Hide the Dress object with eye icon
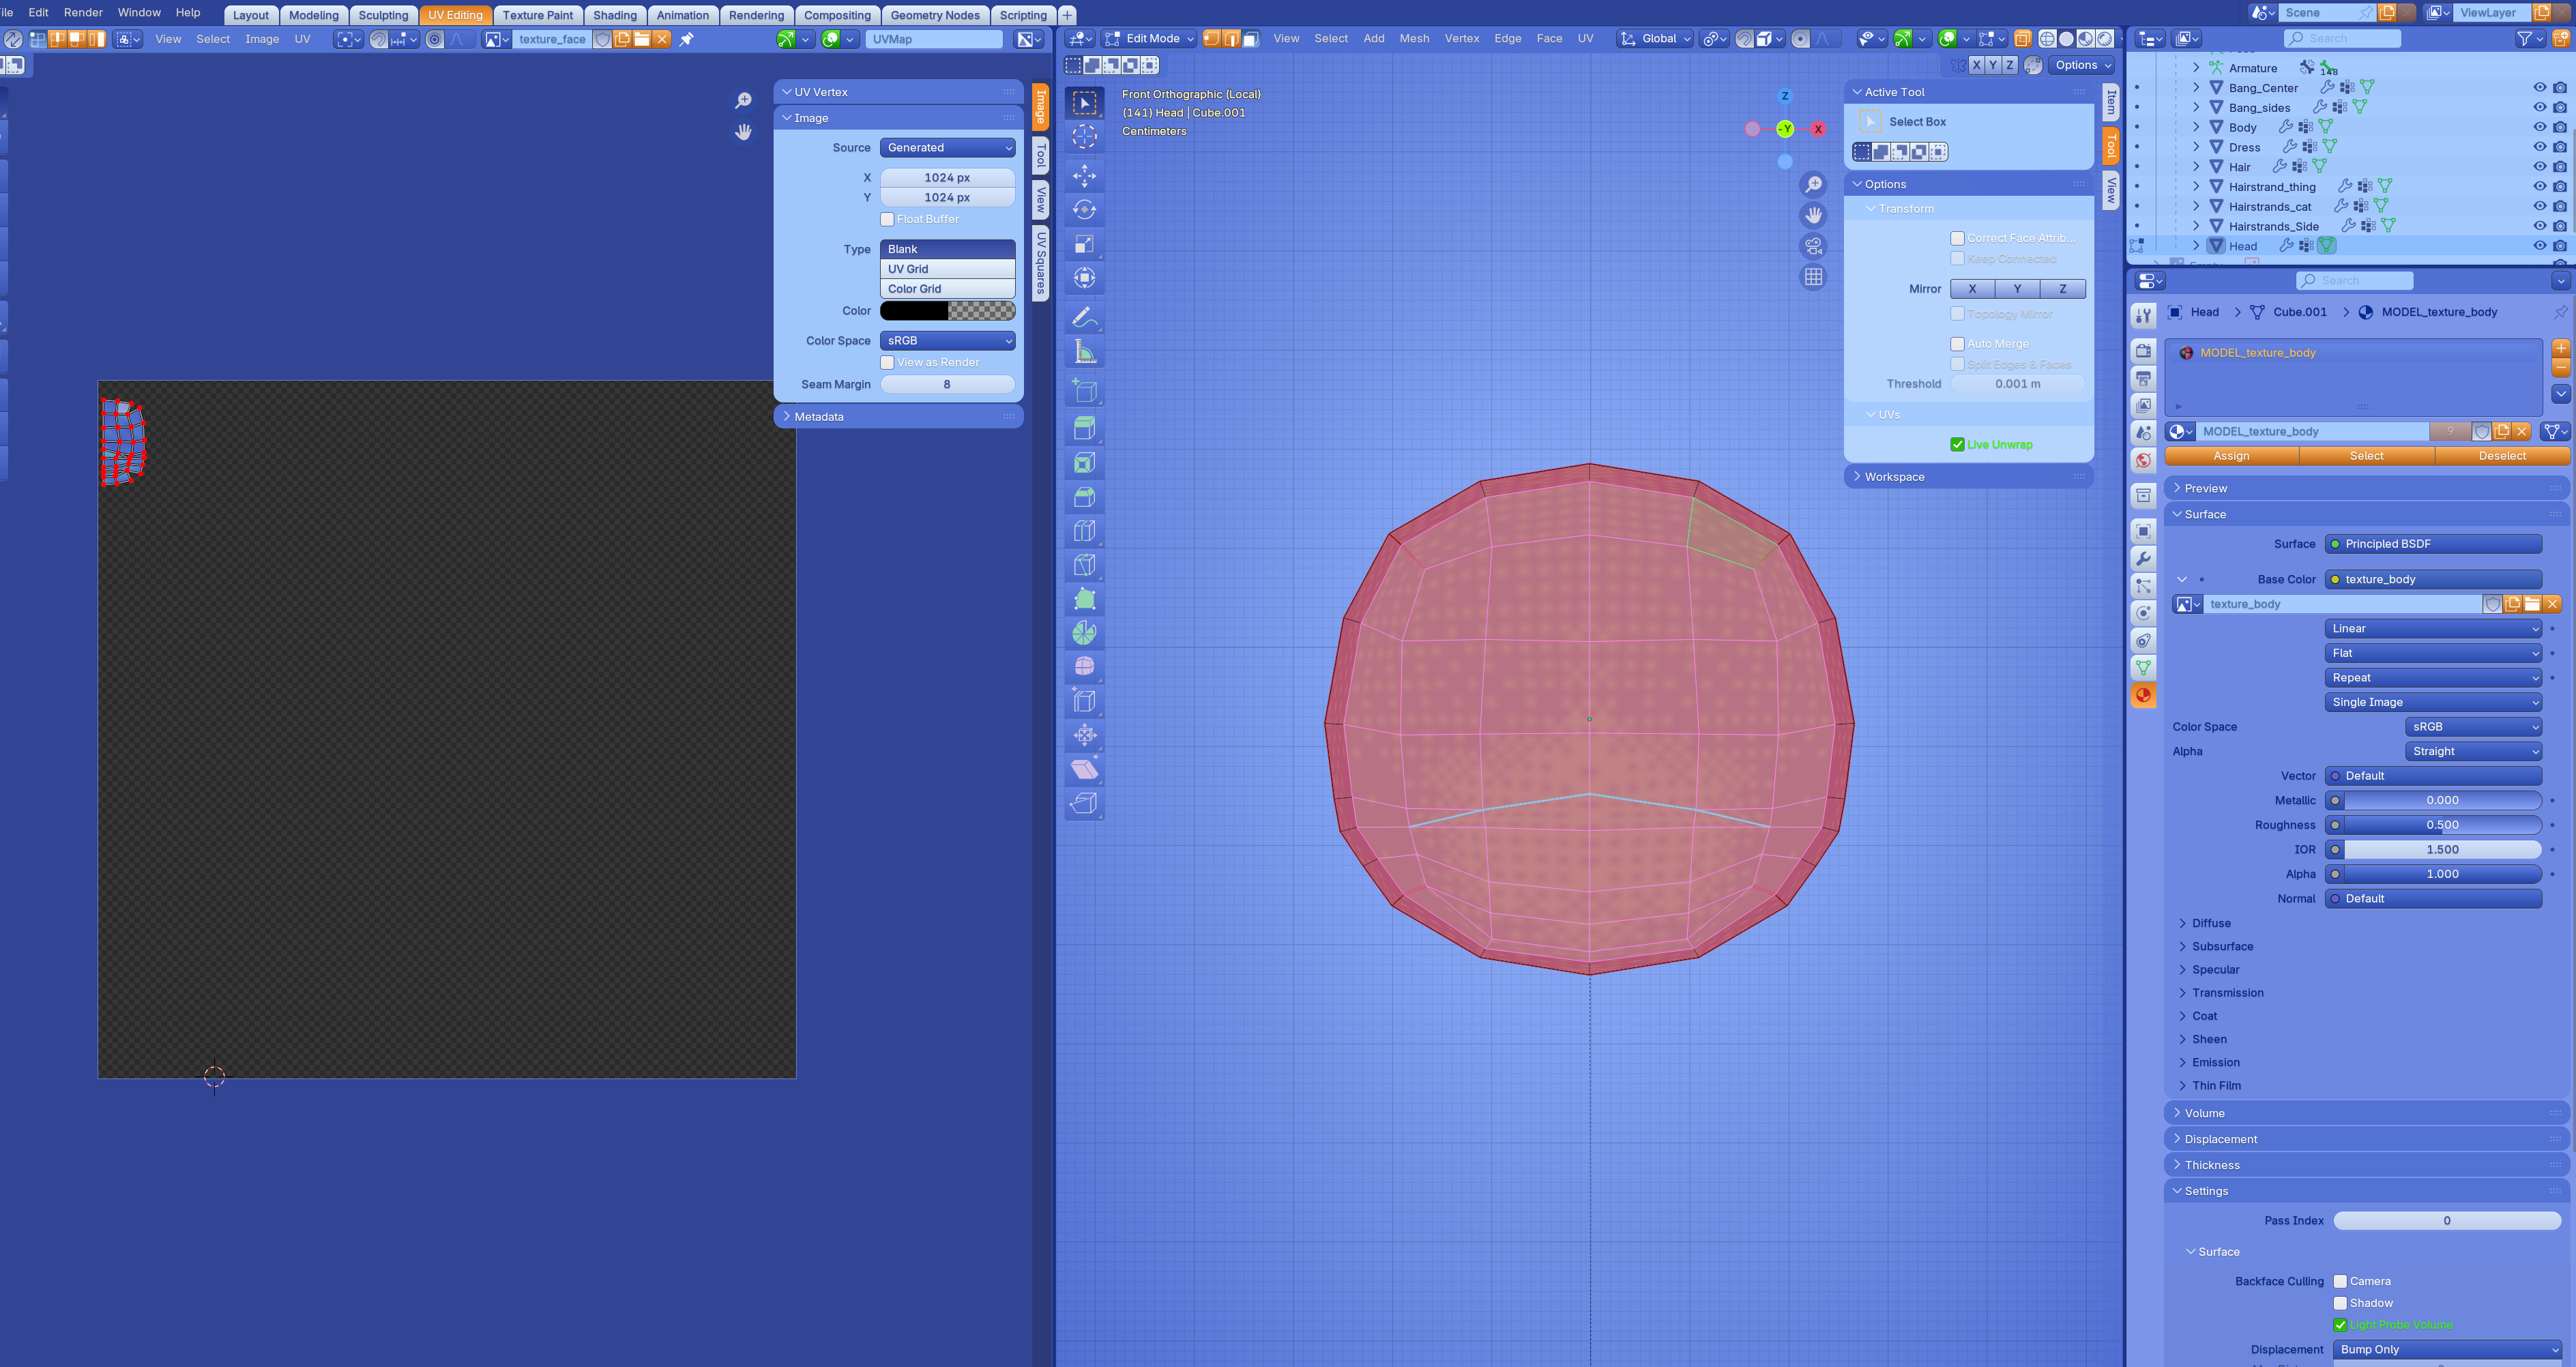Image resolution: width=2576 pixels, height=1367 pixels. [2539, 147]
